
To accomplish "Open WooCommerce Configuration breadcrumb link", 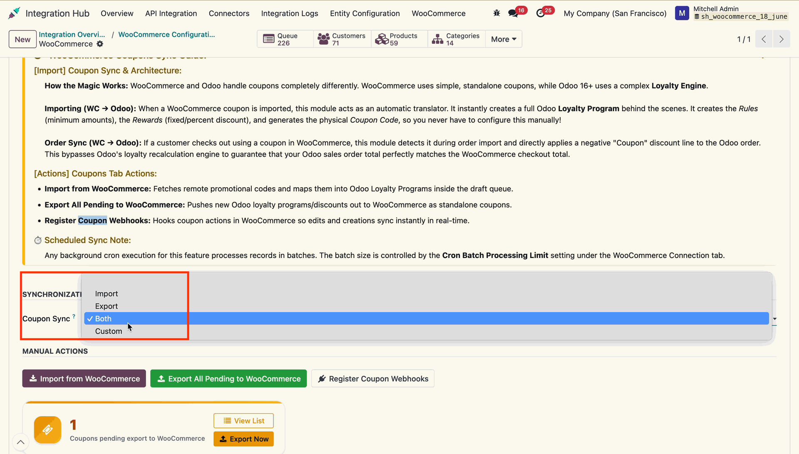I will click(166, 35).
